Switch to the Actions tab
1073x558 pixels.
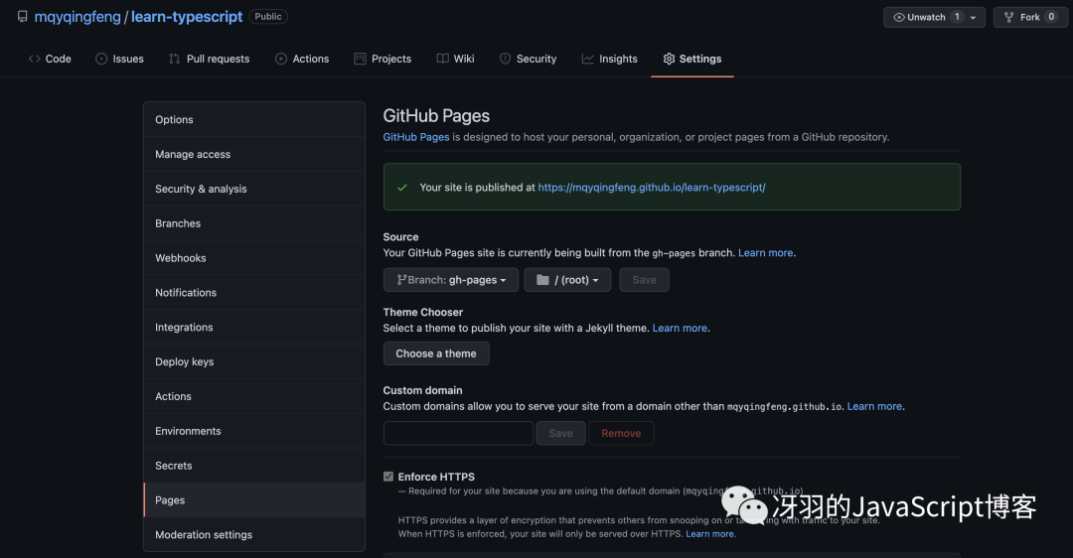point(302,59)
